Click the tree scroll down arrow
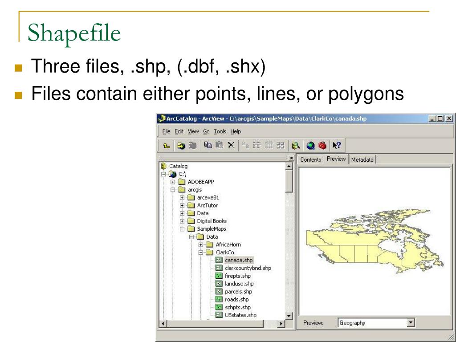This screenshot has width=456, height=342. 289,316
